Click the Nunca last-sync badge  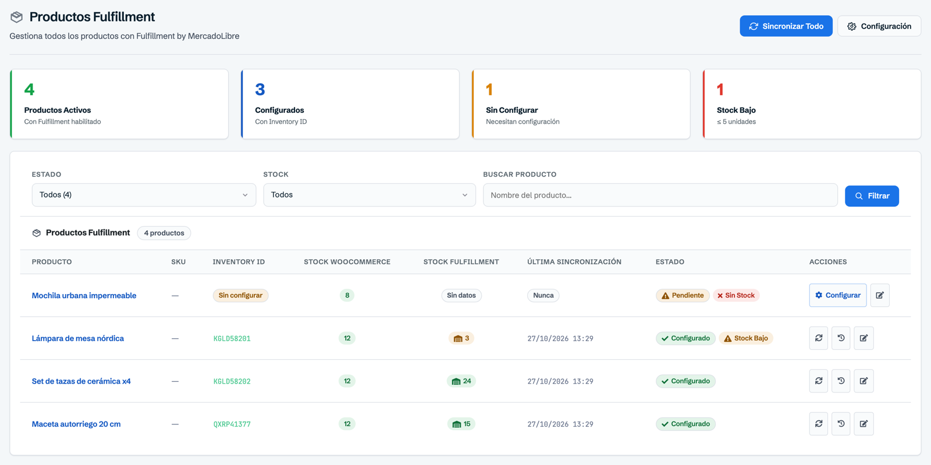point(543,295)
